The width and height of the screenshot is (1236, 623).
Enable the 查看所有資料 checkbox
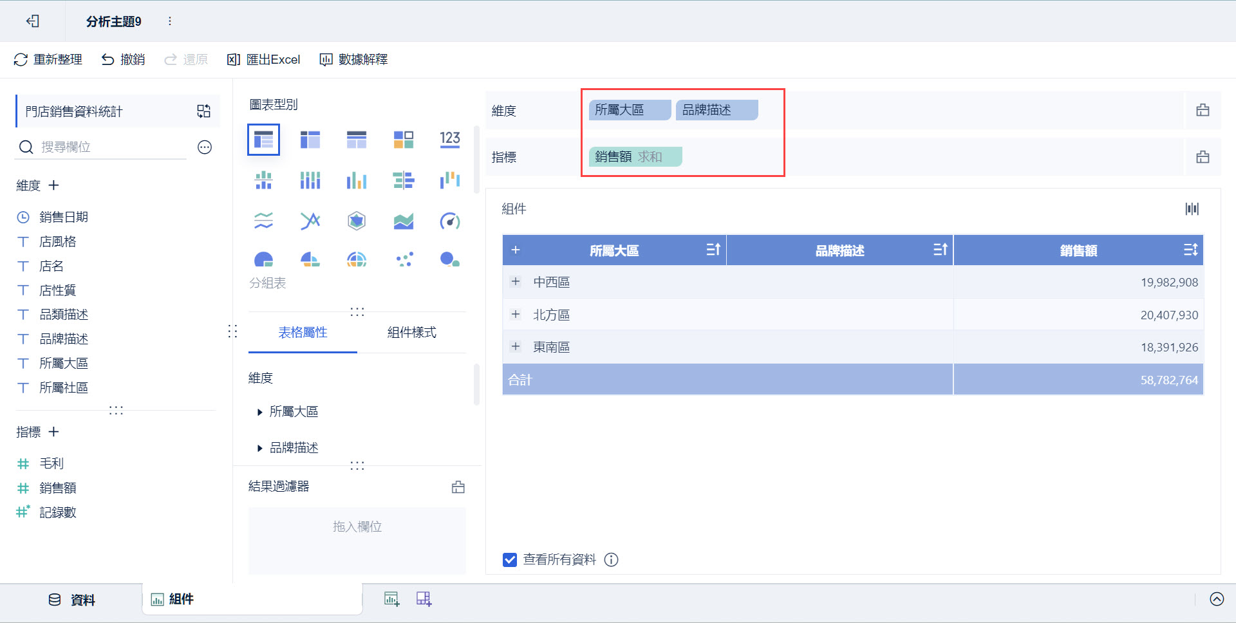509,559
